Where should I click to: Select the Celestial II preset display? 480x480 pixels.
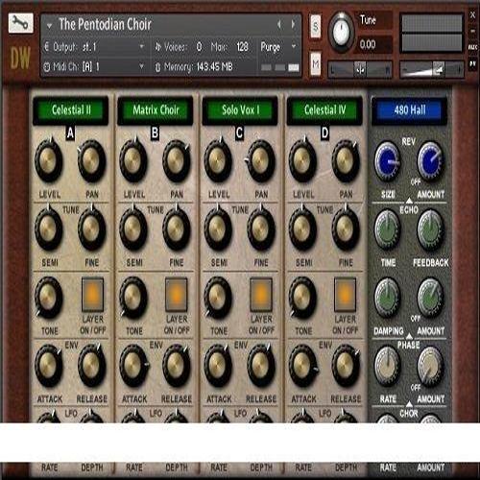[x=71, y=110]
